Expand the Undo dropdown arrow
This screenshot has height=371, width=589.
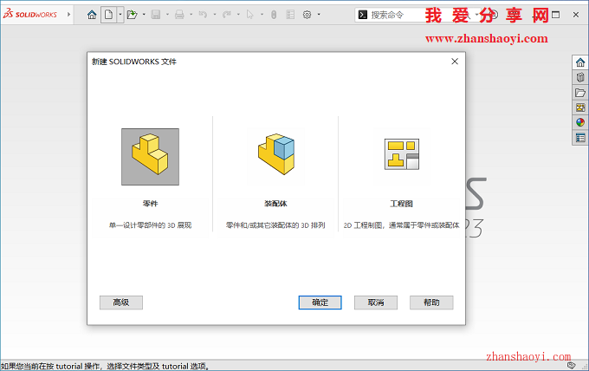[x=215, y=15]
